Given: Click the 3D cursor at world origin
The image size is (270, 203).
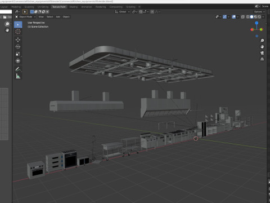Looking at the screenshot, I should coord(196,139).
